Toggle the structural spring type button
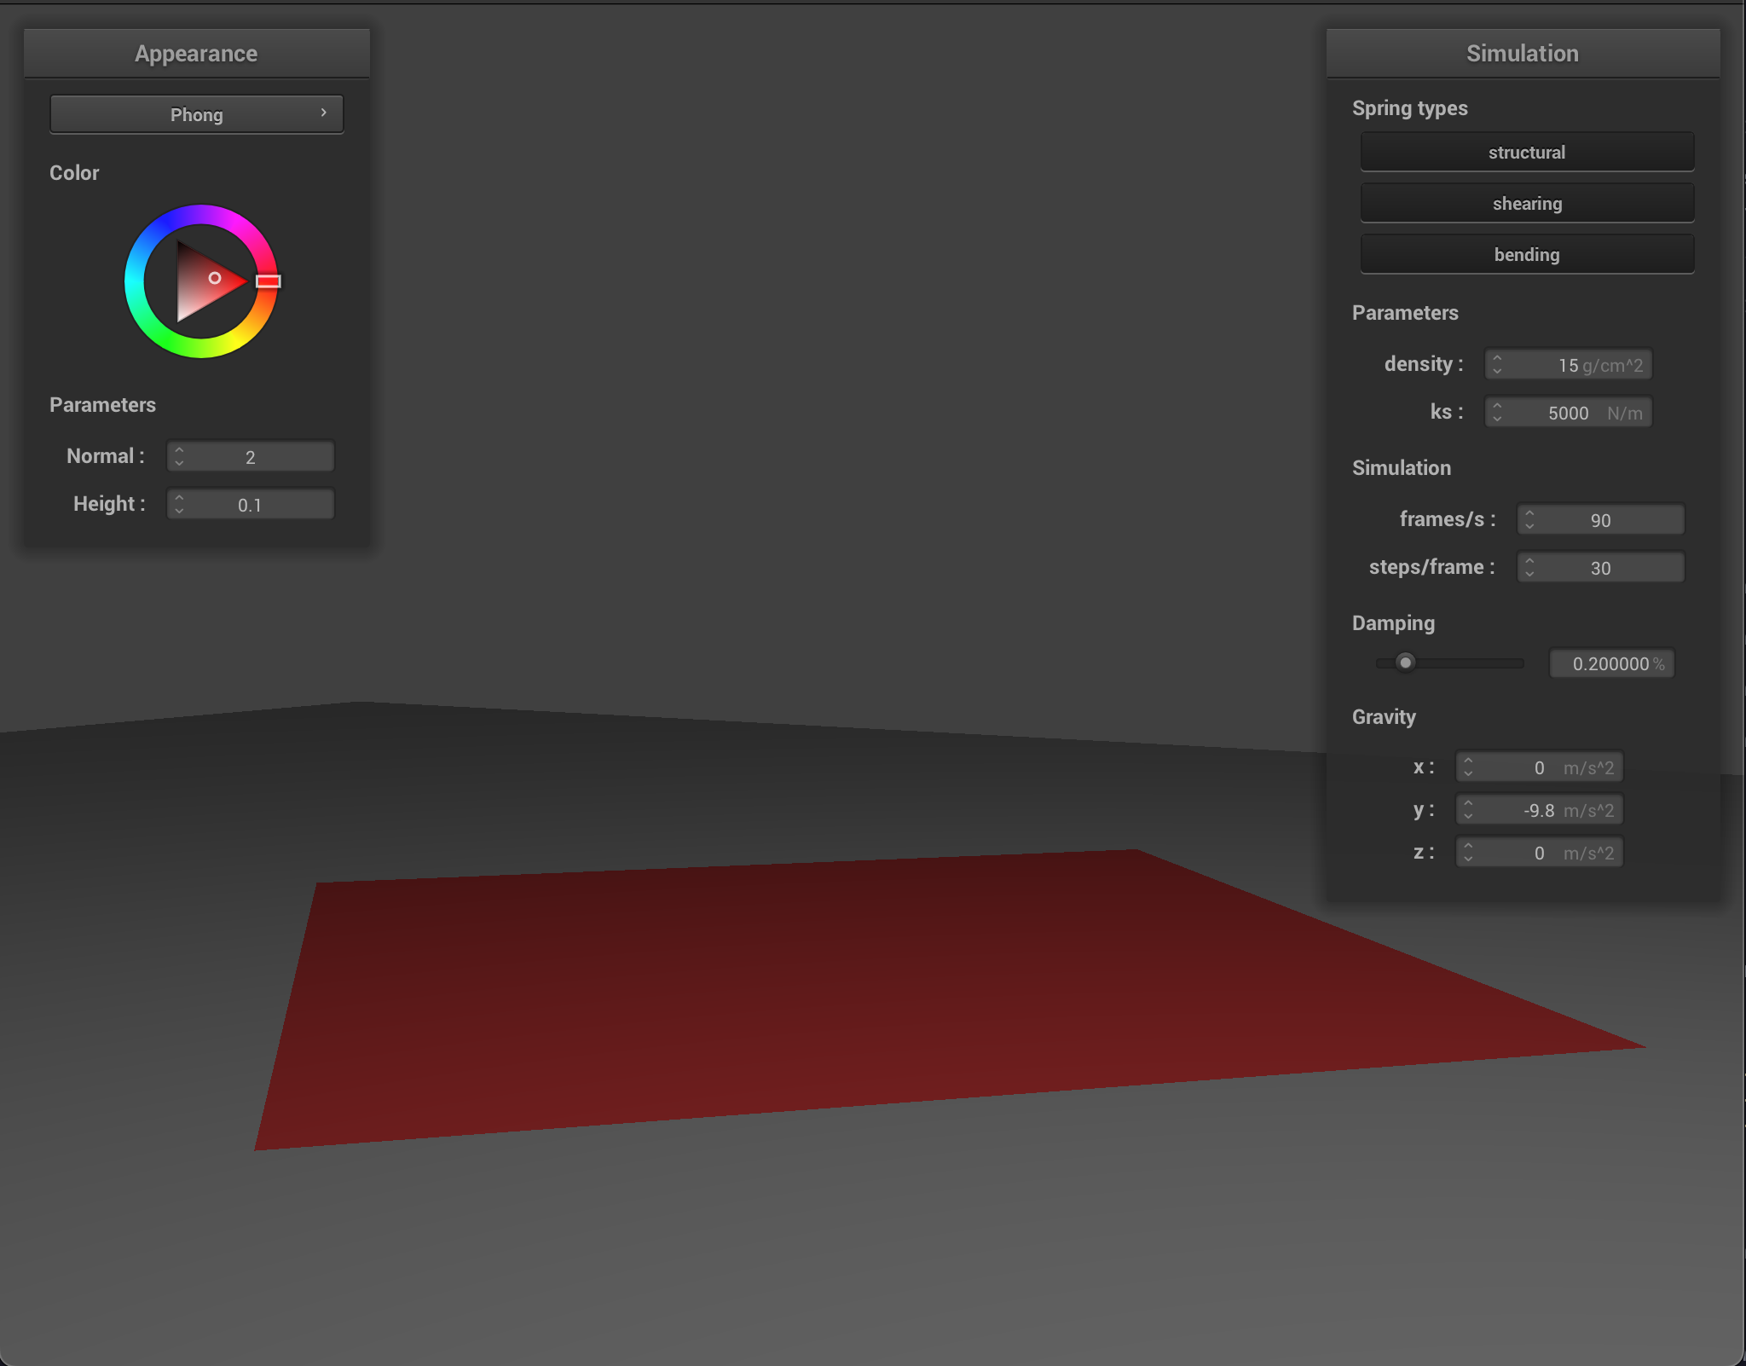The image size is (1746, 1366). 1526,153
